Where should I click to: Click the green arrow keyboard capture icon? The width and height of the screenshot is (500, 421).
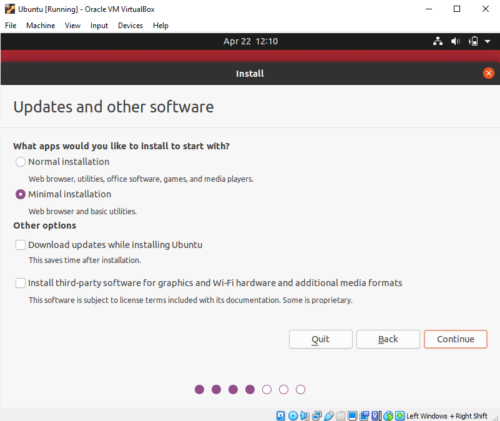(400, 415)
